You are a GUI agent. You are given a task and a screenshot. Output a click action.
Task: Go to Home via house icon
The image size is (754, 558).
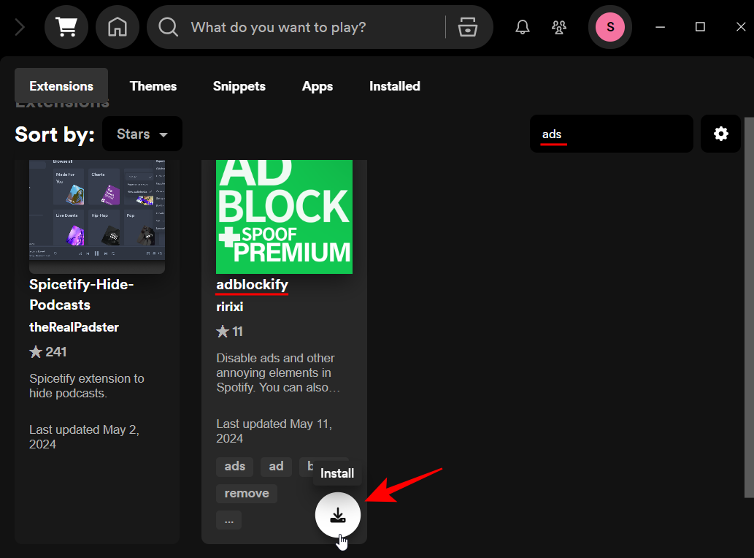(x=117, y=28)
